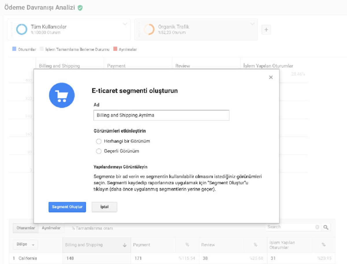Click the Ödeme Davranışı Analizi title
The image size is (347, 264).
[x=40, y=7]
